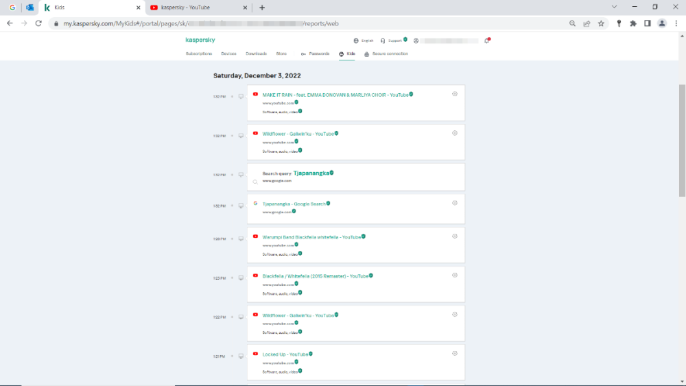Select Kids tab in Kaspersky navigation
This screenshot has width=686, height=386.
point(347,53)
